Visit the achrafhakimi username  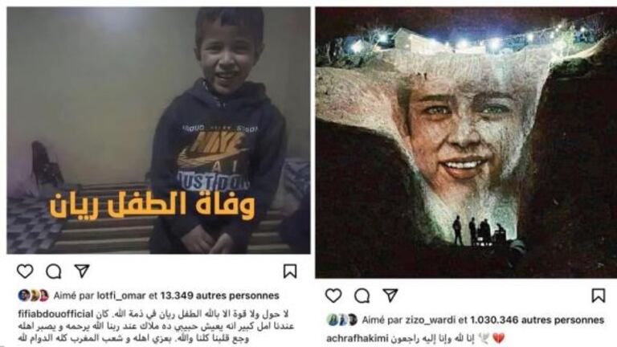coord(358,338)
